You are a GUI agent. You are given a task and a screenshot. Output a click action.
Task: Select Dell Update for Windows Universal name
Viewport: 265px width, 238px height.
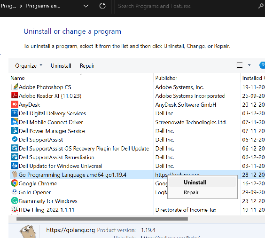pos(61,166)
